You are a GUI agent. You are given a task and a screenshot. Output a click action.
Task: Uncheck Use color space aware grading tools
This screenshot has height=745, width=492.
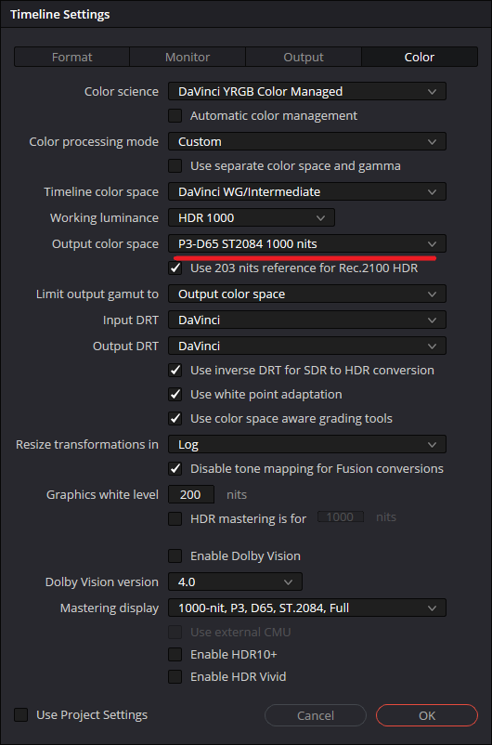coord(175,419)
